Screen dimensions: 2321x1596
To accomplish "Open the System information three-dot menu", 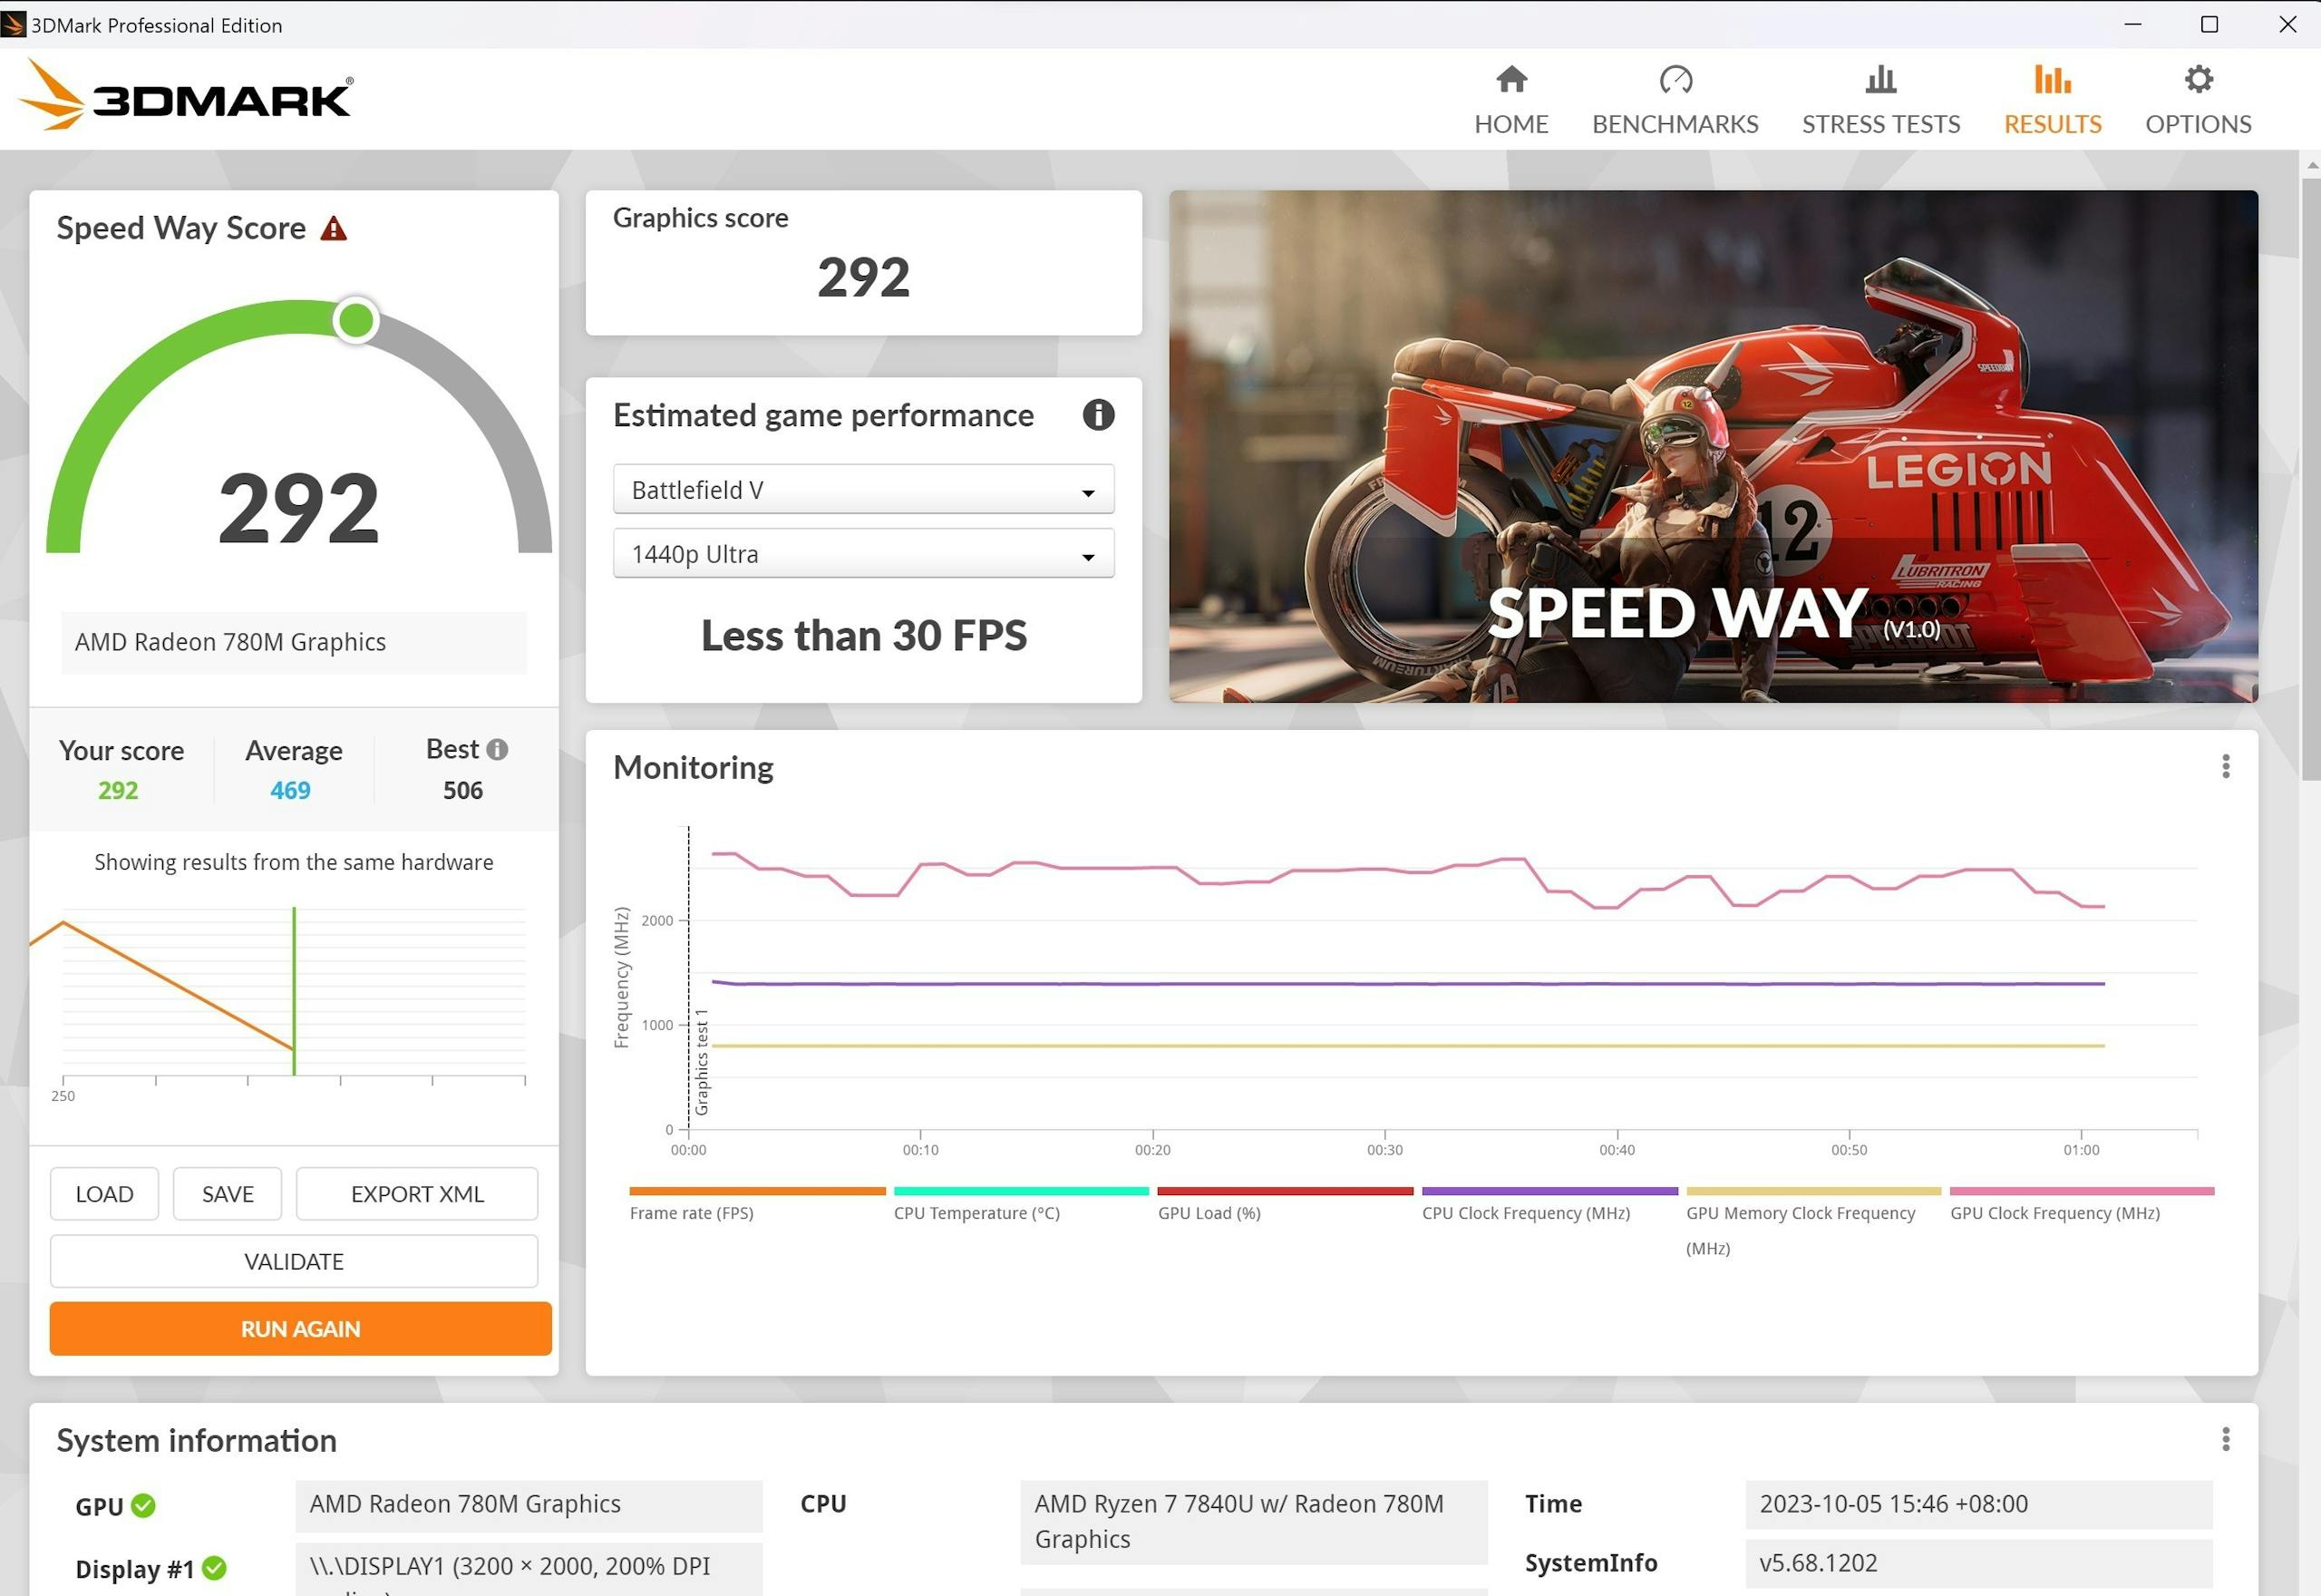I will (2225, 1439).
